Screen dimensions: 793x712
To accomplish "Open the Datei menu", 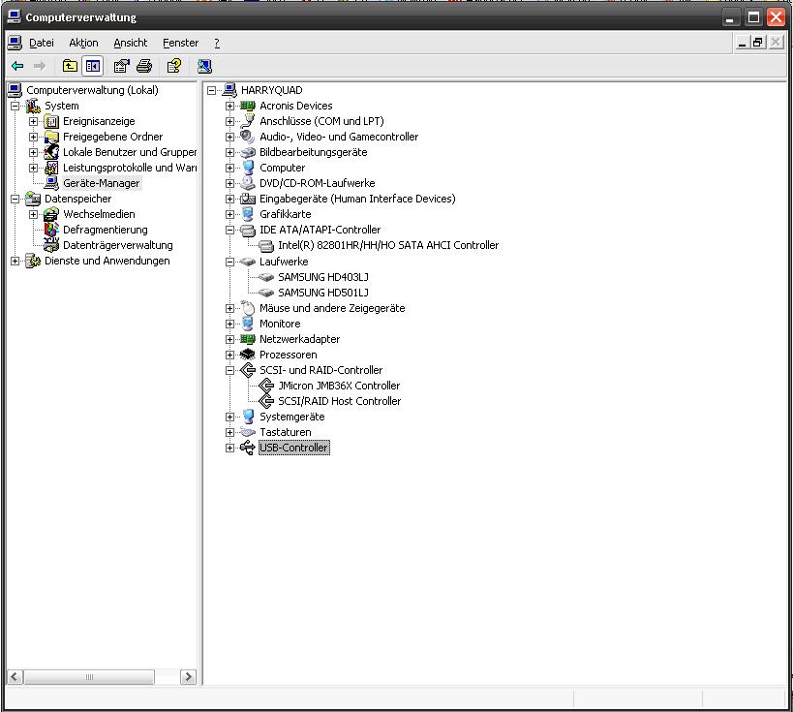I will point(42,43).
